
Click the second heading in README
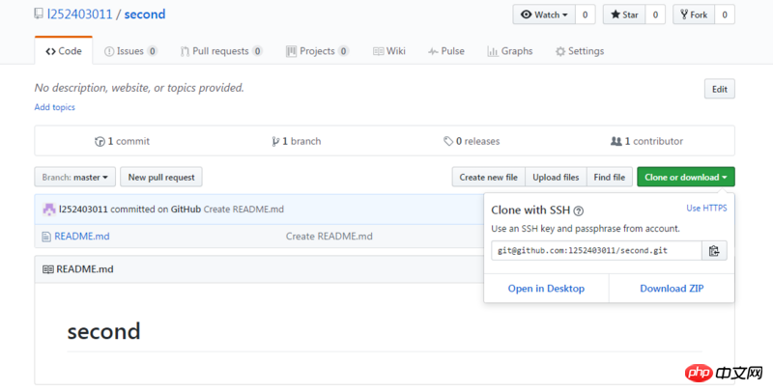point(103,331)
